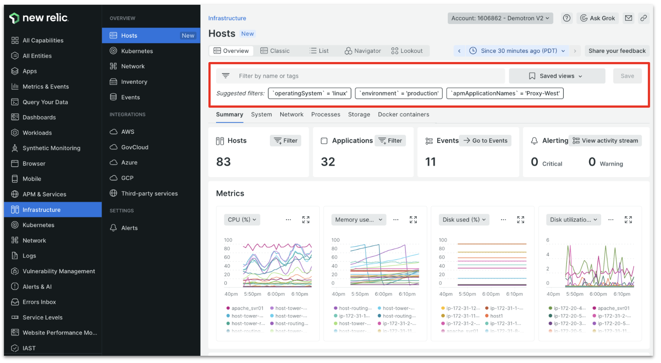661x363 pixels.
Task: Select Hosts in the Overview menu
Action: pyautogui.click(x=151, y=36)
